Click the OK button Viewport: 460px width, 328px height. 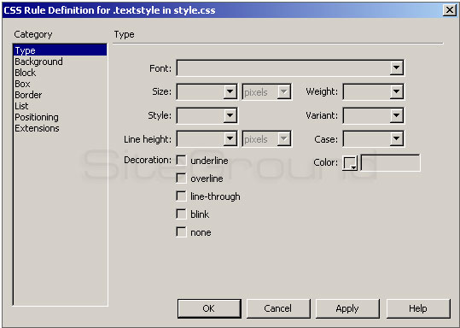[209, 308]
